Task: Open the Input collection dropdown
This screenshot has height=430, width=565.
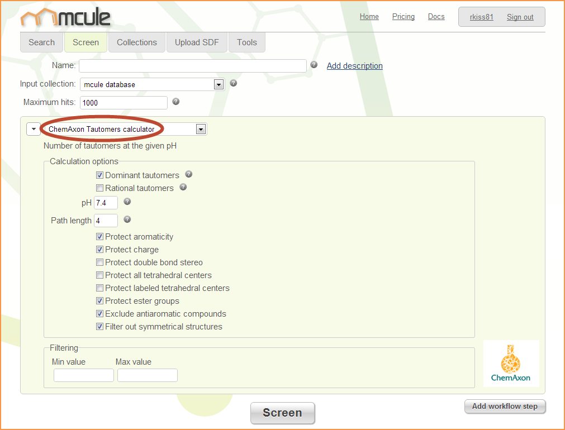Action: coord(219,84)
